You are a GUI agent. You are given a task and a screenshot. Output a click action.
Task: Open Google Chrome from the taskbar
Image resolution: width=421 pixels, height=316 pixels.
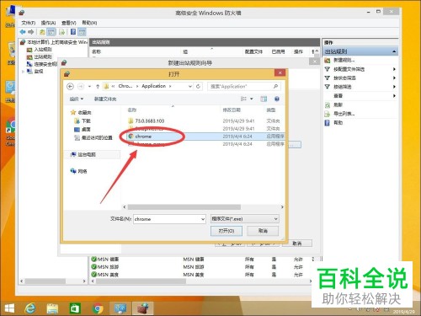[x=98, y=308]
